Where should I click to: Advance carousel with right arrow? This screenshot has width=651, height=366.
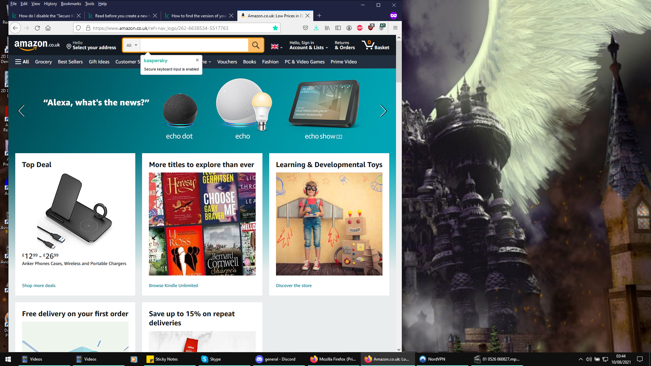pos(383,111)
